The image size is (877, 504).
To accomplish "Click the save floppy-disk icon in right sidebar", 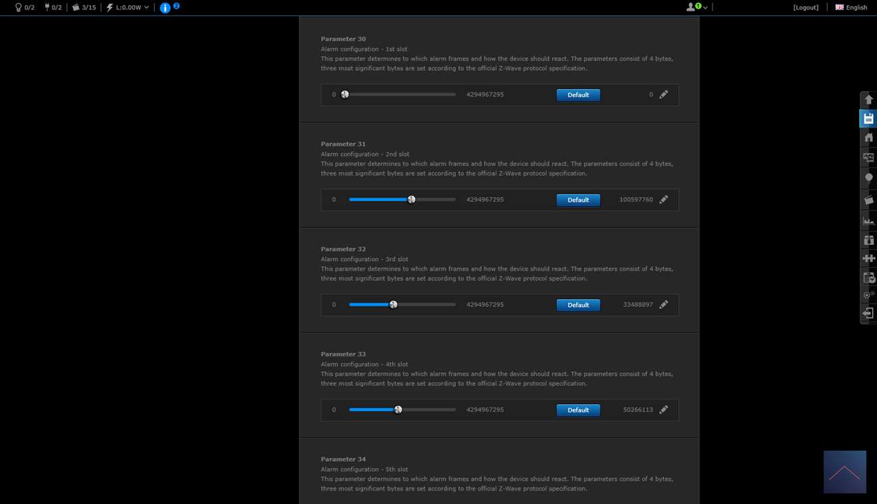I will pyautogui.click(x=868, y=119).
